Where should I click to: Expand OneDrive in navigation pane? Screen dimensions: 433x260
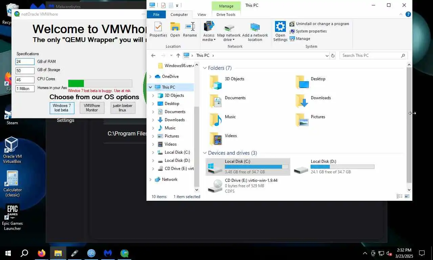pos(151,77)
